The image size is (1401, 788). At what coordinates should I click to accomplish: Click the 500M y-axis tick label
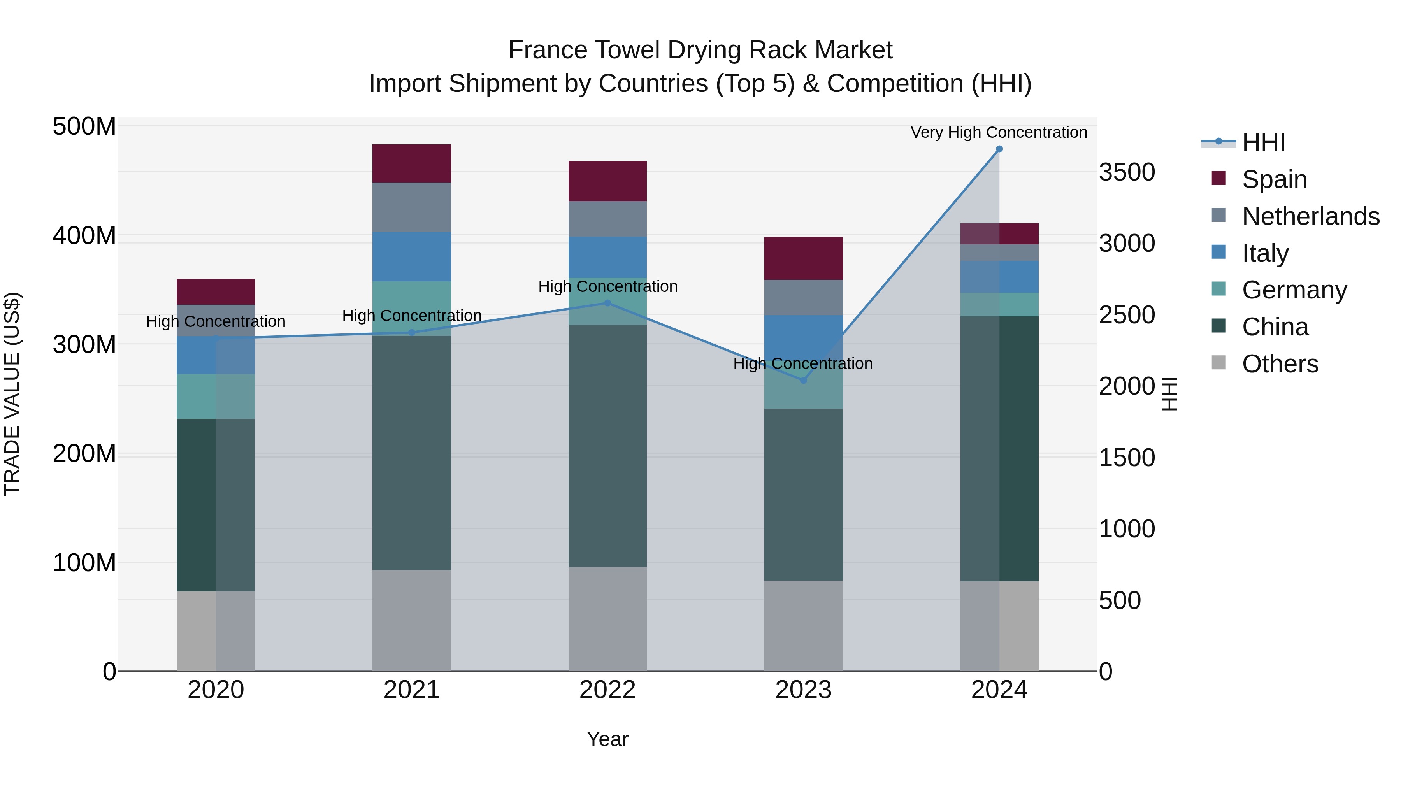tap(84, 126)
